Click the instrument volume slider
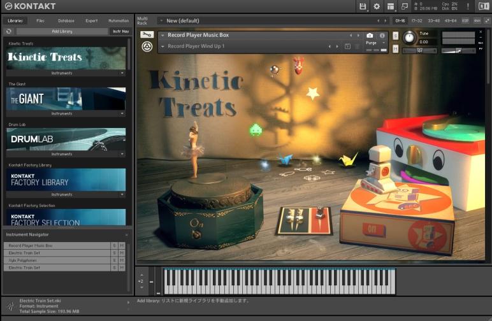The width and height of the screenshot is (492, 321). 458,50
